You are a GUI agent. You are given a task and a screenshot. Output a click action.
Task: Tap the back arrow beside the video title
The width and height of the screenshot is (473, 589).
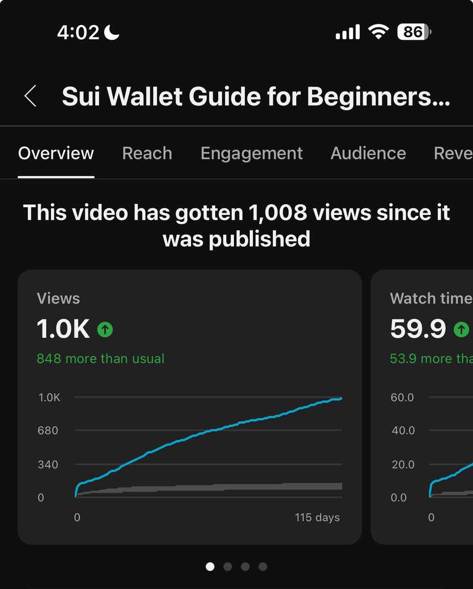tap(30, 96)
